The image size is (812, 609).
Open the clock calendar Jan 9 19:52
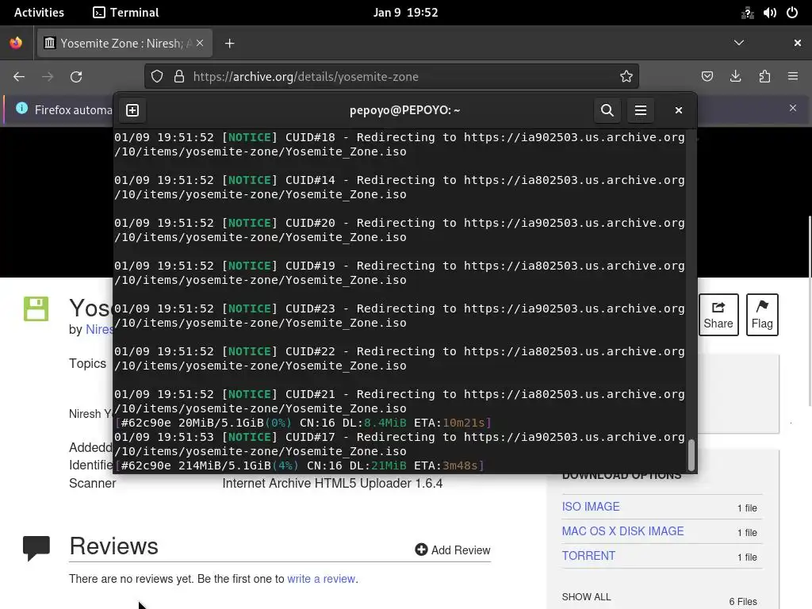(406, 13)
